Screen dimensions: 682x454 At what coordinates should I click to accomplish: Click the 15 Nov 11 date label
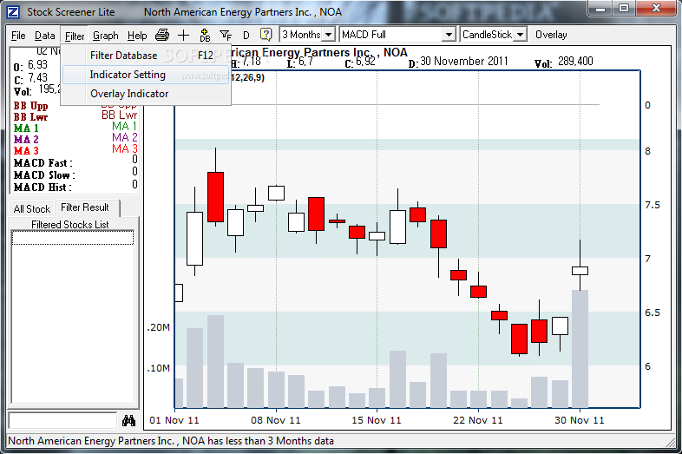pos(377,420)
